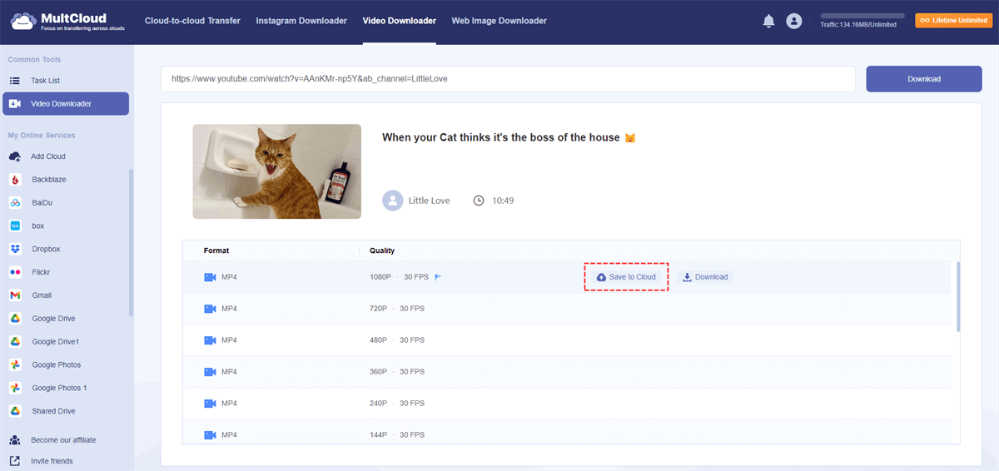Click the cat video thumbnail

pos(276,171)
